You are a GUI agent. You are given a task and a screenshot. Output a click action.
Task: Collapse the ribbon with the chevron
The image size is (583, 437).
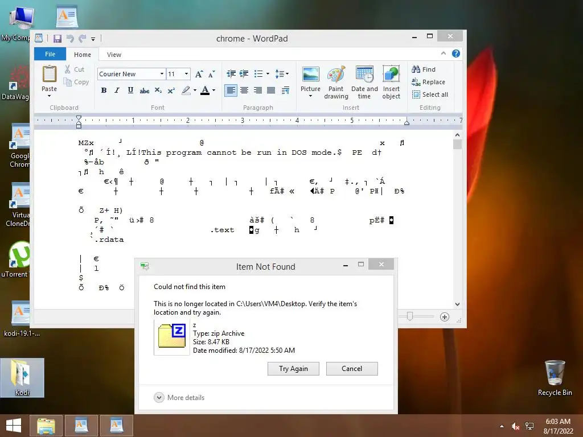click(443, 53)
